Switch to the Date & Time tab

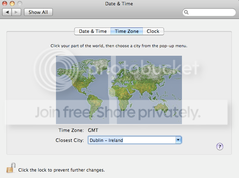coord(93,31)
